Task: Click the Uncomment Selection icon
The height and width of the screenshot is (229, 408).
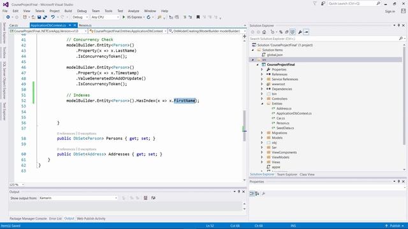Action: click(x=190, y=17)
